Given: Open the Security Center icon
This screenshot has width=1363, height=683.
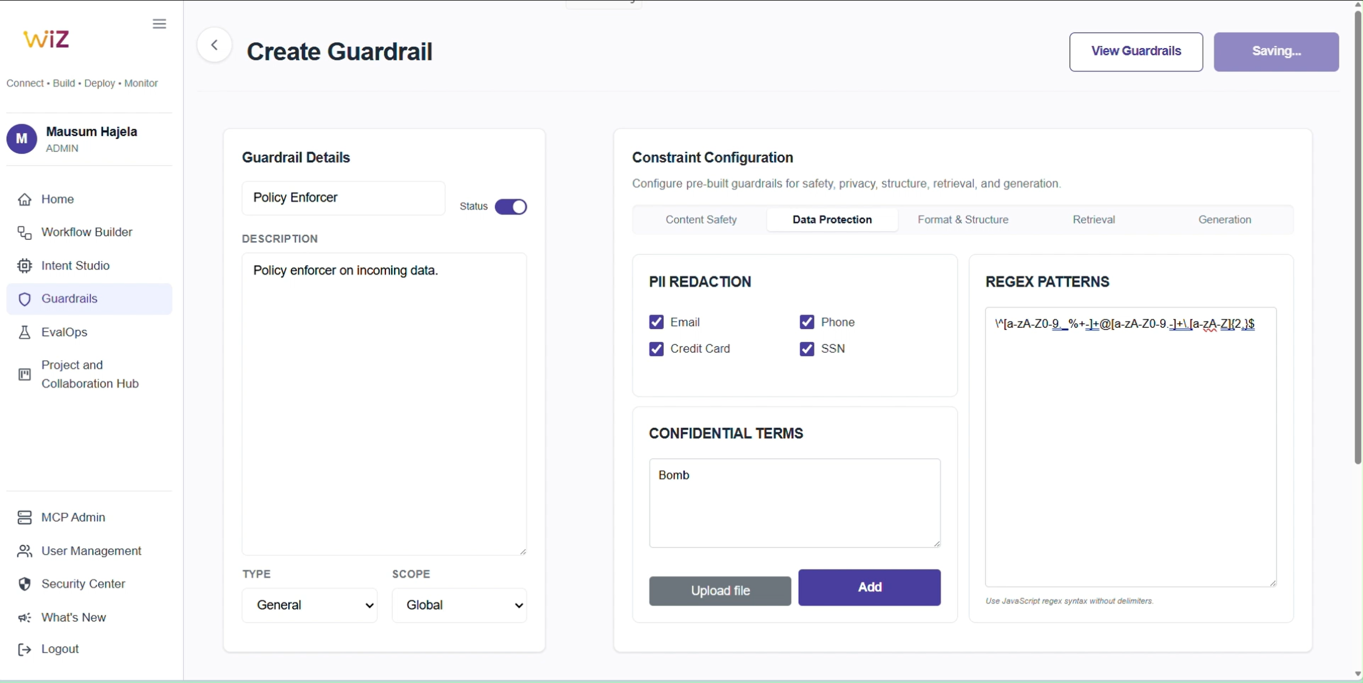Looking at the screenshot, I should tap(25, 584).
